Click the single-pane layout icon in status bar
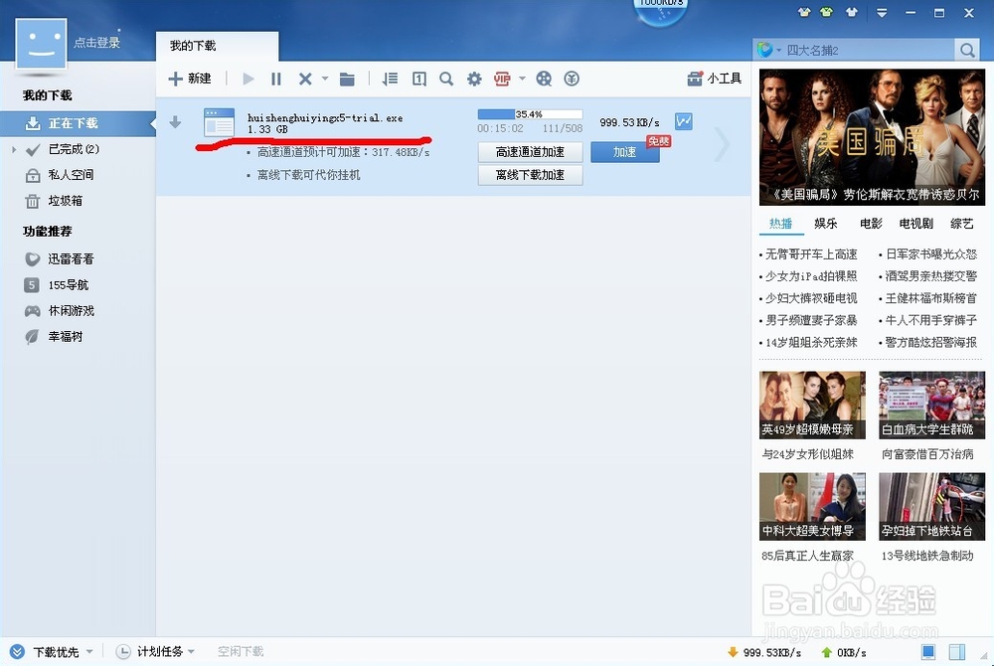Image resolution: width=994 pixels, height=666 pixels. pos(928,652)
